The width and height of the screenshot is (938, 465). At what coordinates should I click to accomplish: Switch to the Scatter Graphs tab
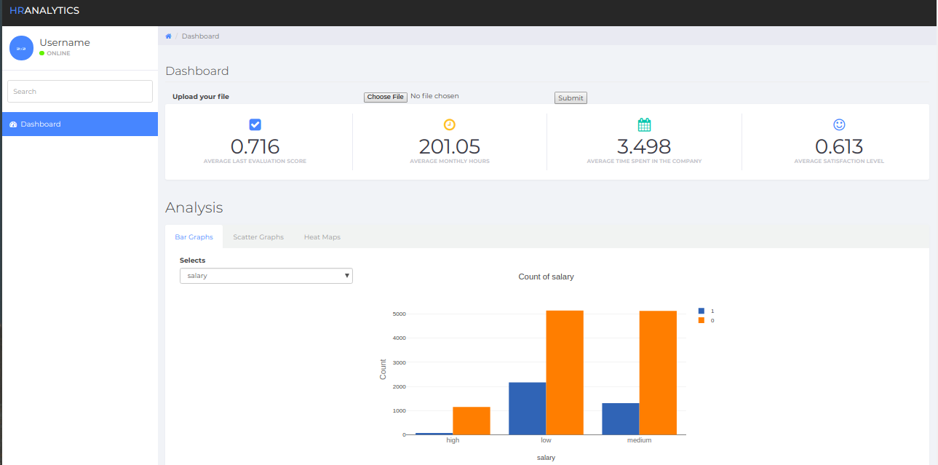258,237
